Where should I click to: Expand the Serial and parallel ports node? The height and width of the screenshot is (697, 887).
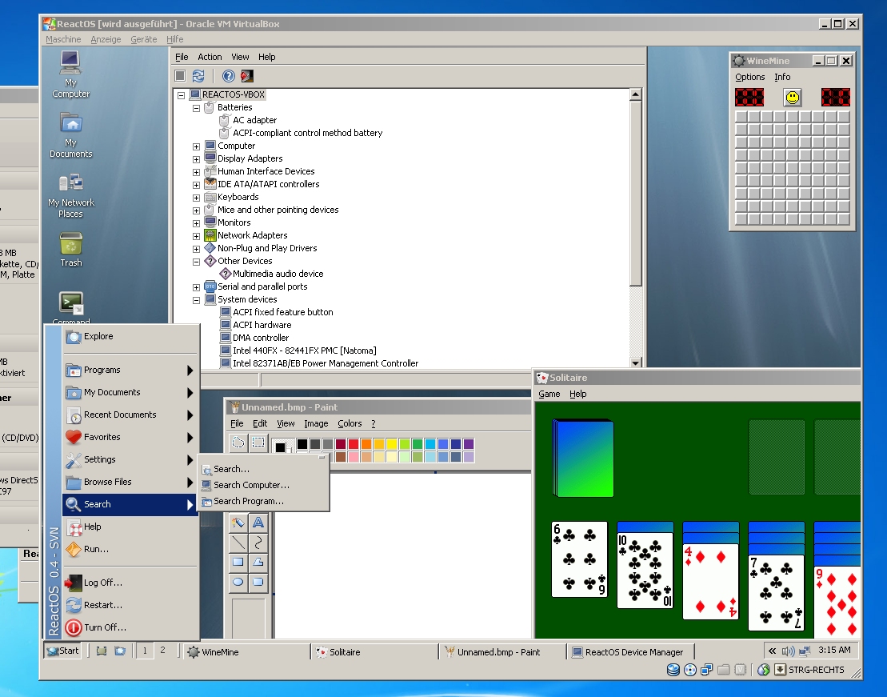click(x=196, y=287)
